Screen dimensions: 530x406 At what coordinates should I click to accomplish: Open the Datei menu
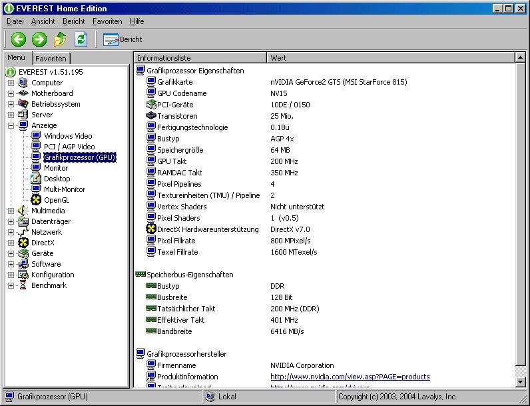15,21
